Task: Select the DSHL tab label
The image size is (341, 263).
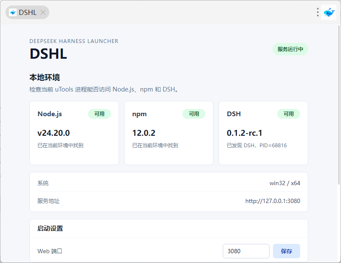Action: pos(28,12)
